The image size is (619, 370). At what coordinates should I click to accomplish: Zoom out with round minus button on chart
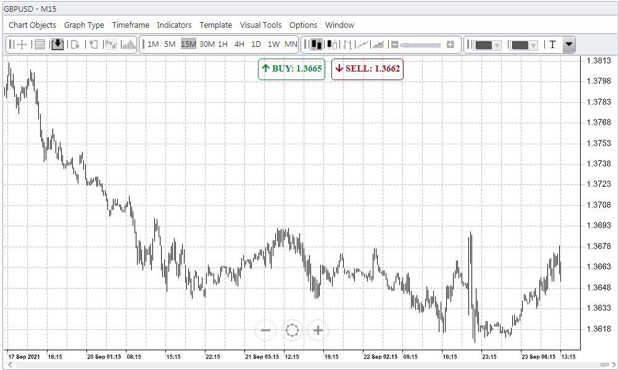pyautogui.click(x=265, y=330)
